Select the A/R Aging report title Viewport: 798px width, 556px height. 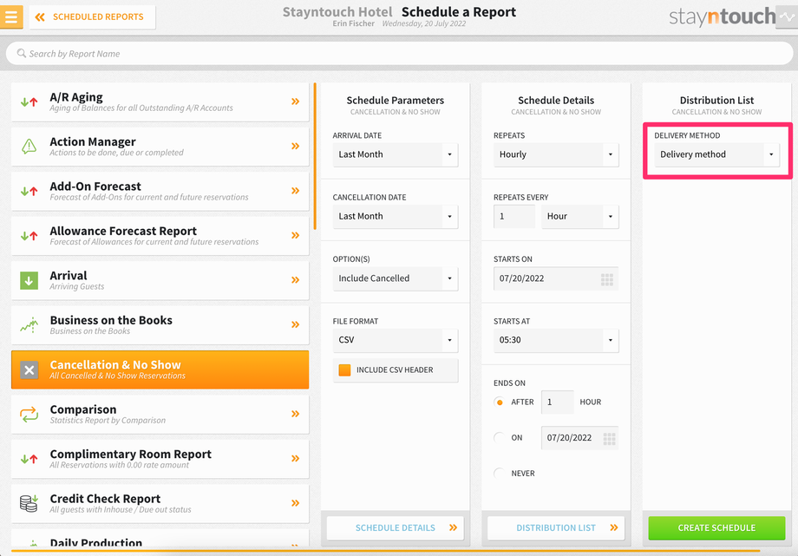tap(76, 97)
